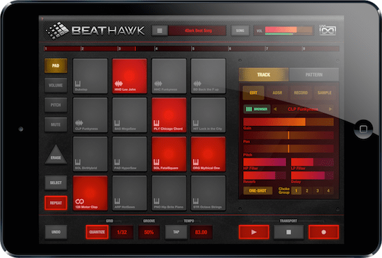Open the hamburger menu icon in header
This screenshot has height=258, width=382.
coord(160,31)
